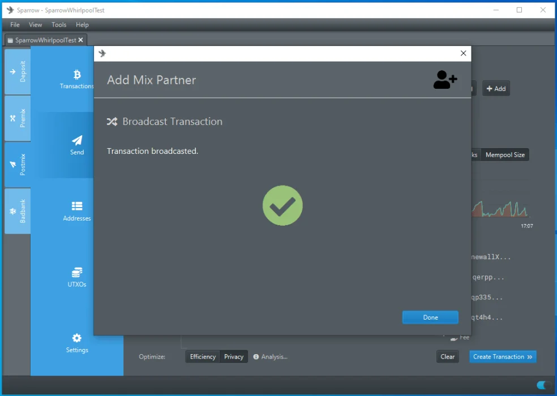Select Efficiency optimization option
The height and width of the screenshot is (396, 557).
tap(203, 357)
